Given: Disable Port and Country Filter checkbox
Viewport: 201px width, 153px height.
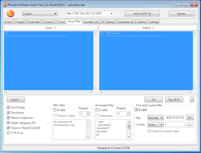Looking at the screenshot, I should (x=137, y=110).
